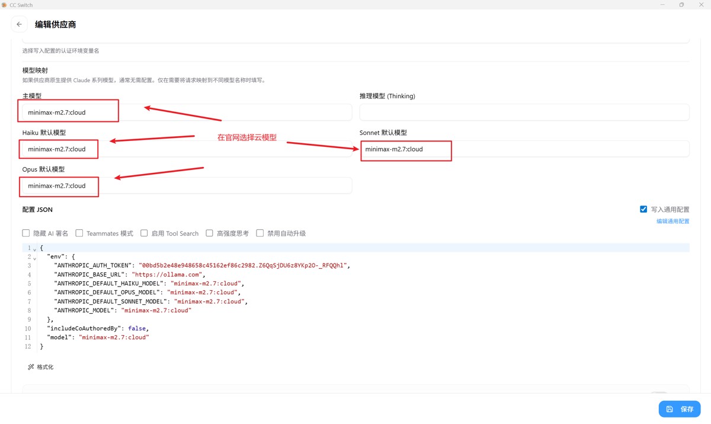The width and height of the screenshot is (711, 424).
Task: Click the 推理模型 (Thinking) input field
Action: tap(524, 113)
